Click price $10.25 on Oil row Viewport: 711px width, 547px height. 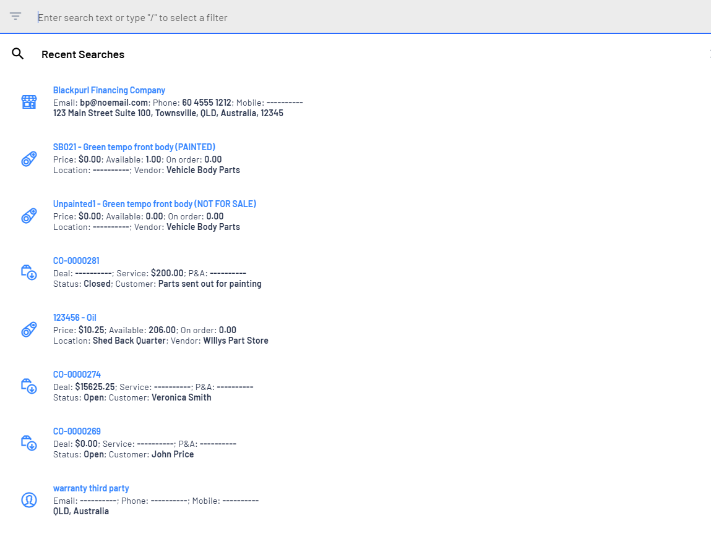[91, 330]
